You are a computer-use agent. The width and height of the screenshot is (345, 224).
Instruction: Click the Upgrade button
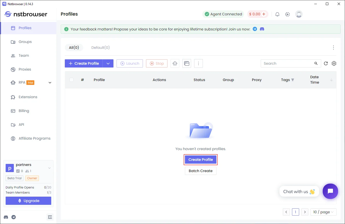[28, 201]
